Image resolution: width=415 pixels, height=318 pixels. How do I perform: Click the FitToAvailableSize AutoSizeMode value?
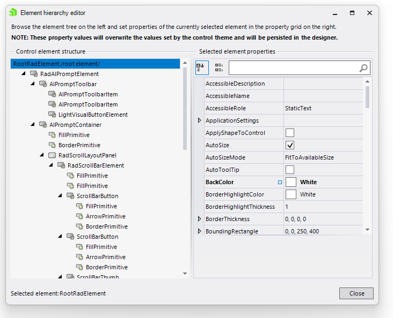click(309, 157)
